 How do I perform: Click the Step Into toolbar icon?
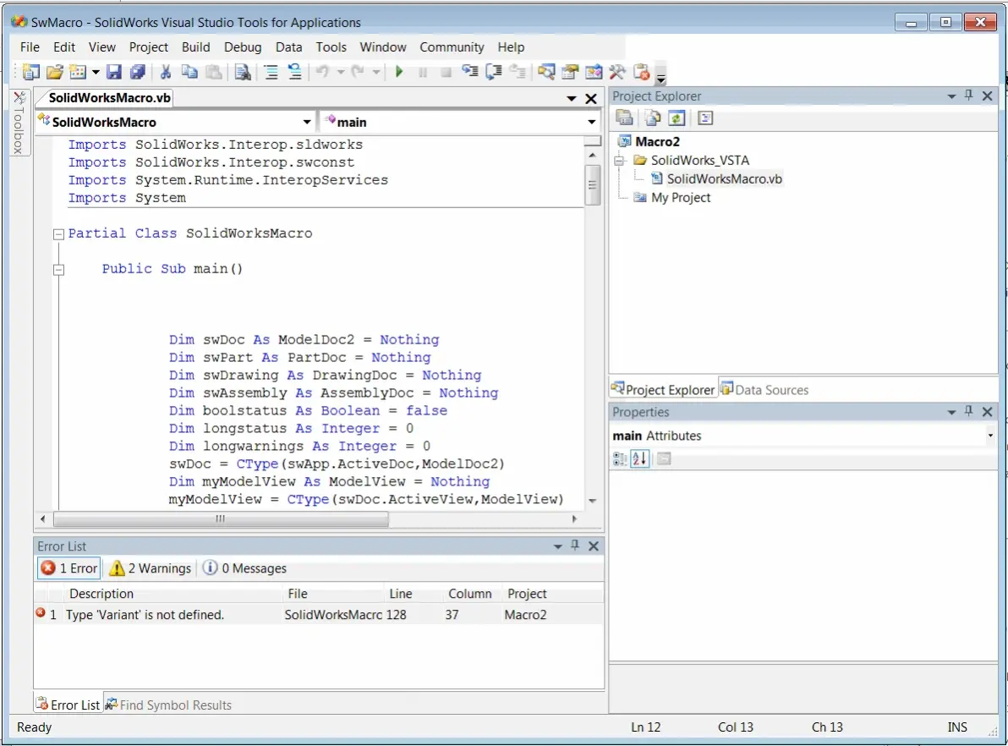pyautogui.click(x=470, y=72)
